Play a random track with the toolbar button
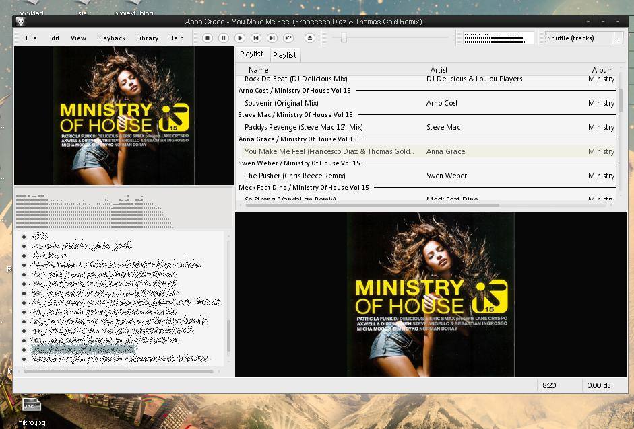Viewport: 634px width, 429px height. (x=288, y=38)
